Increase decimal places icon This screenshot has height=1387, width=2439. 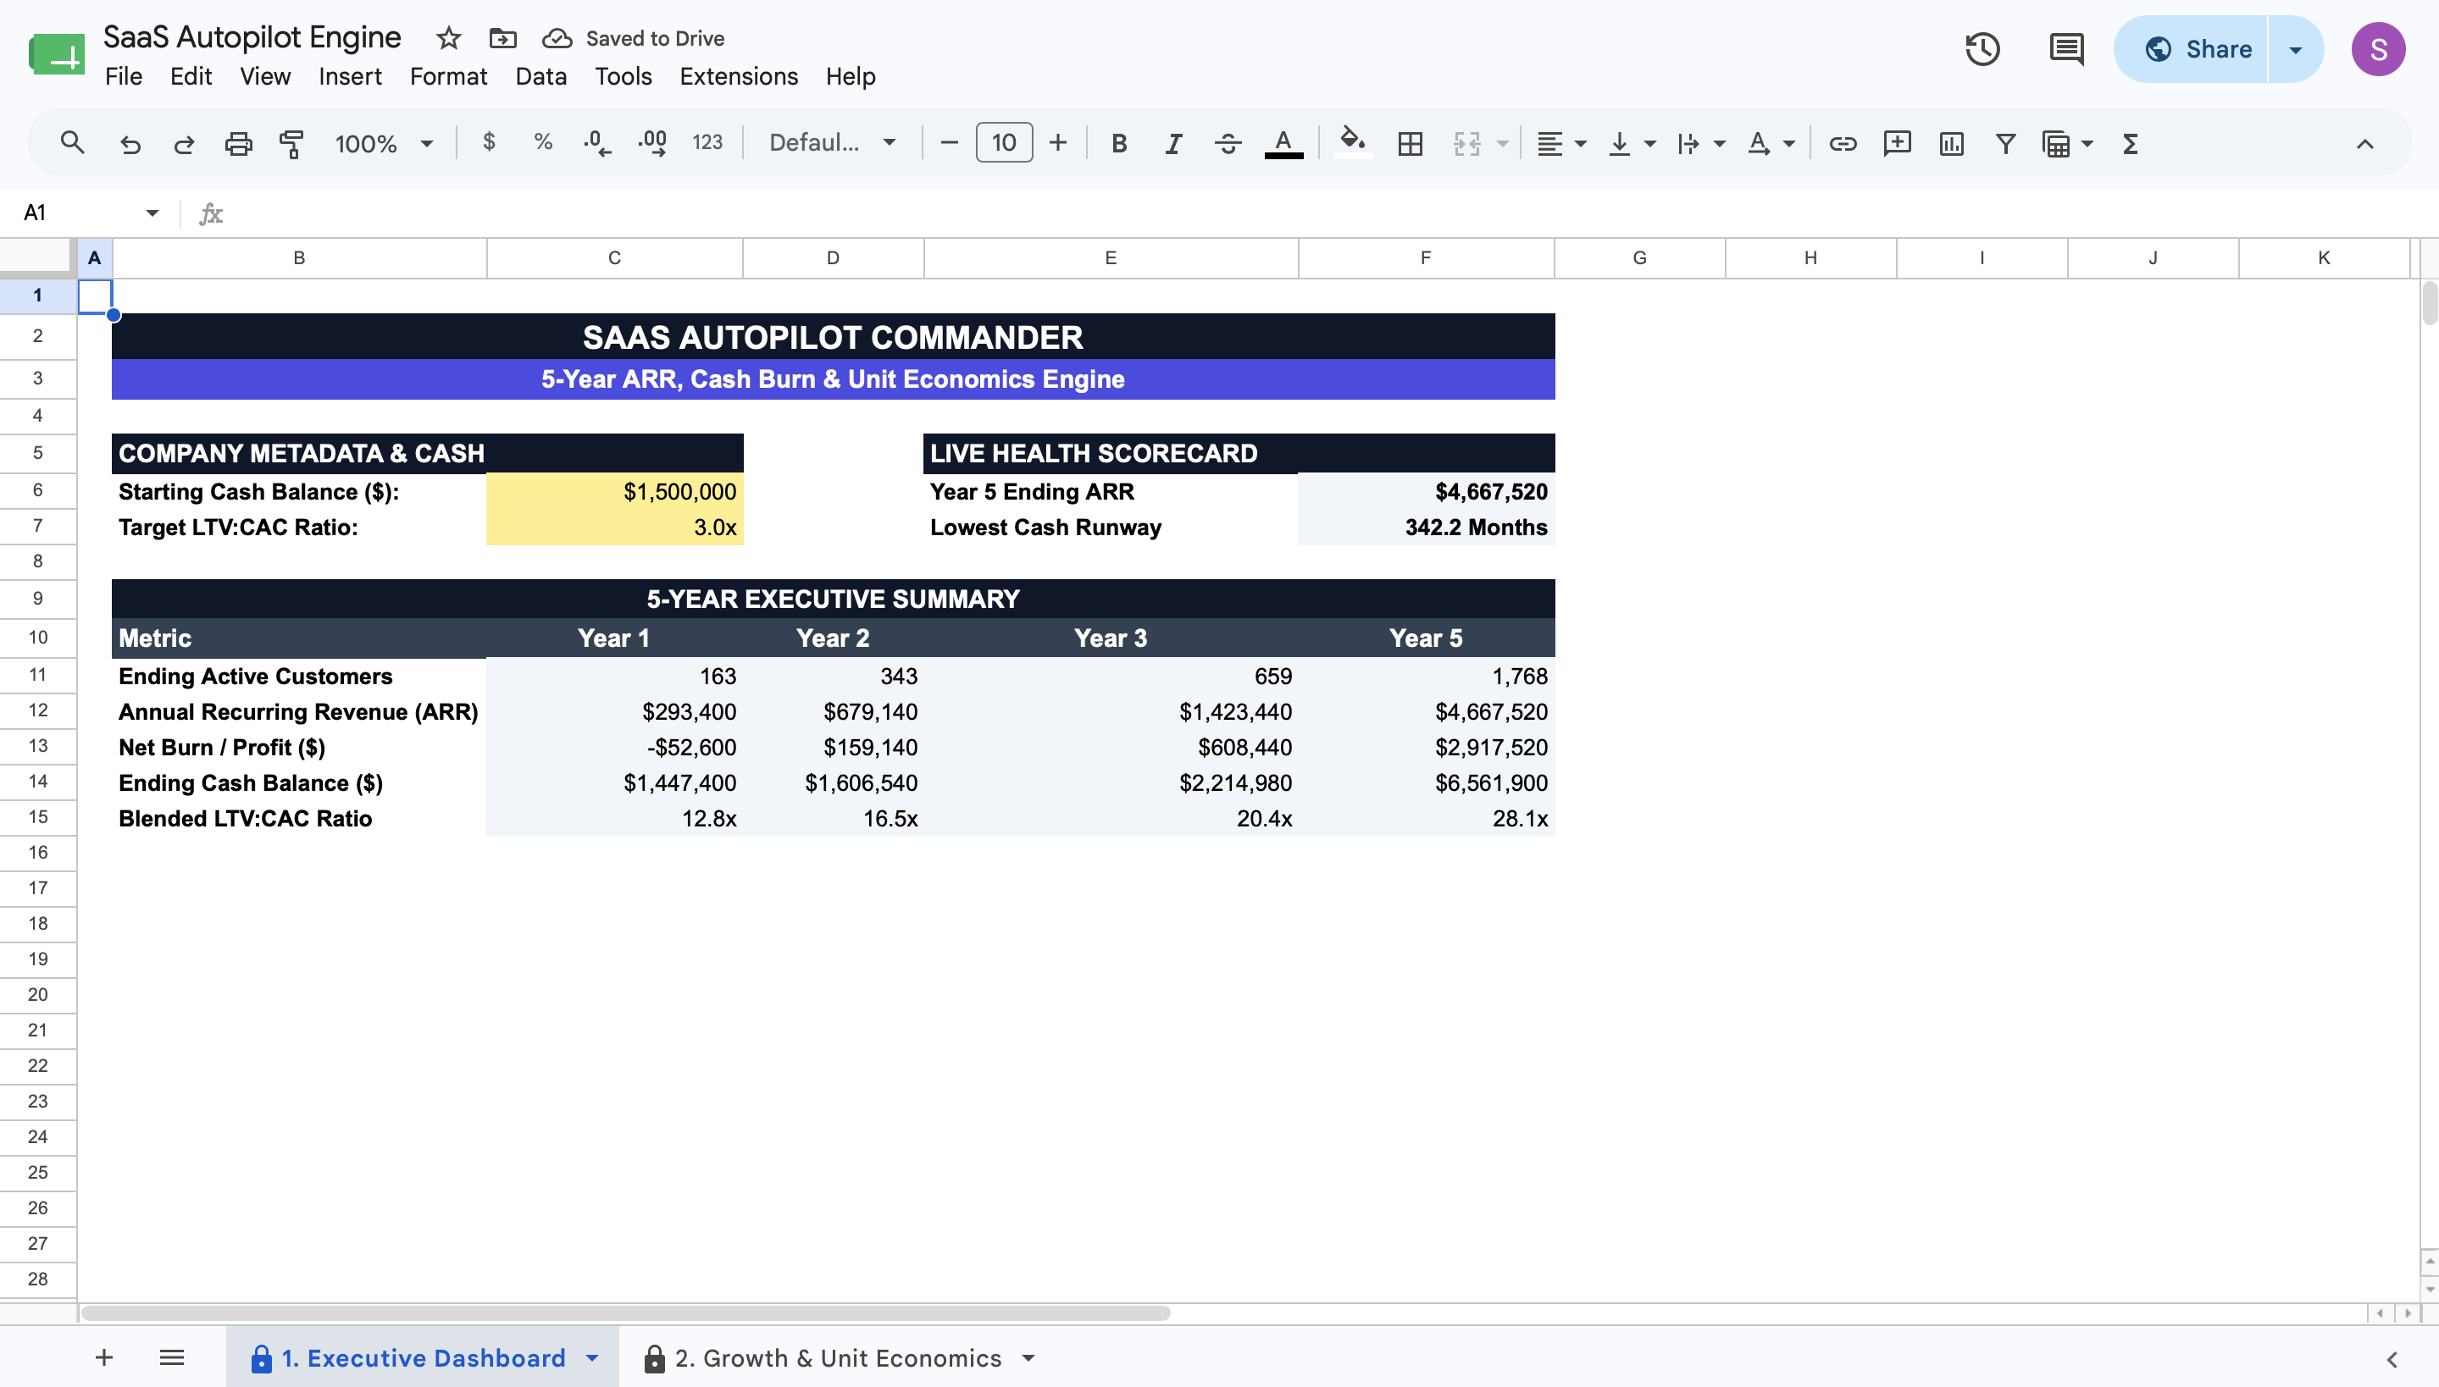[653, 143]
